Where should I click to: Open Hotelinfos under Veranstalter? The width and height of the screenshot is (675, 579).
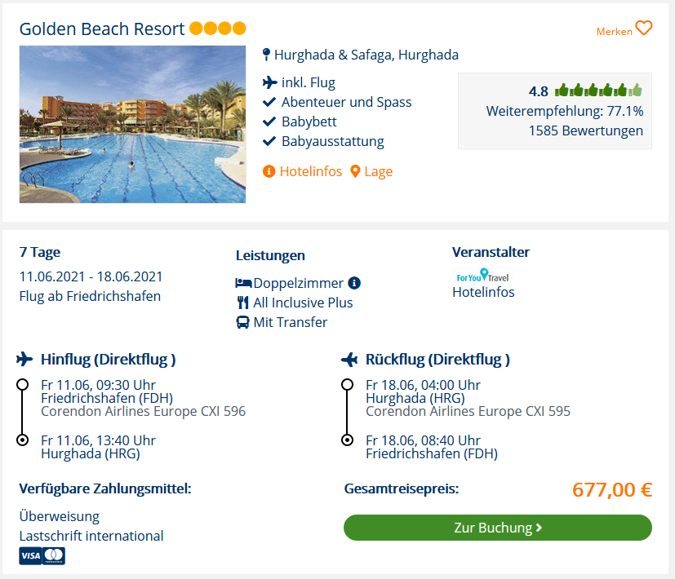pyautogui.click(x=483, y=292)
